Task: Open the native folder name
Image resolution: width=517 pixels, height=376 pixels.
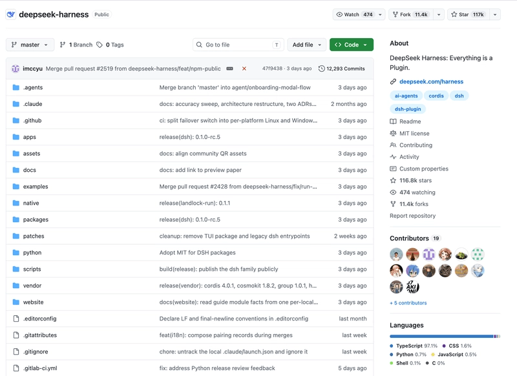Action: [31, 203]
